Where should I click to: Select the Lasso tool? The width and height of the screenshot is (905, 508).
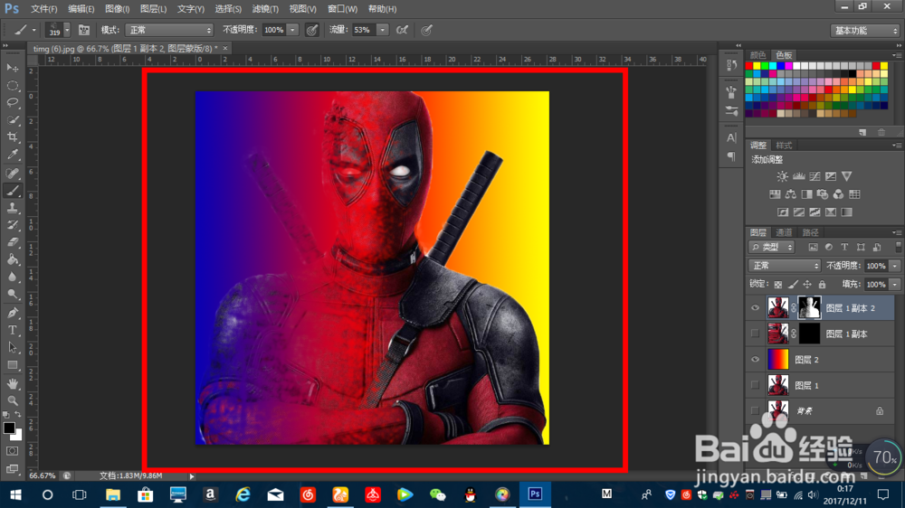tap(13, 102)
